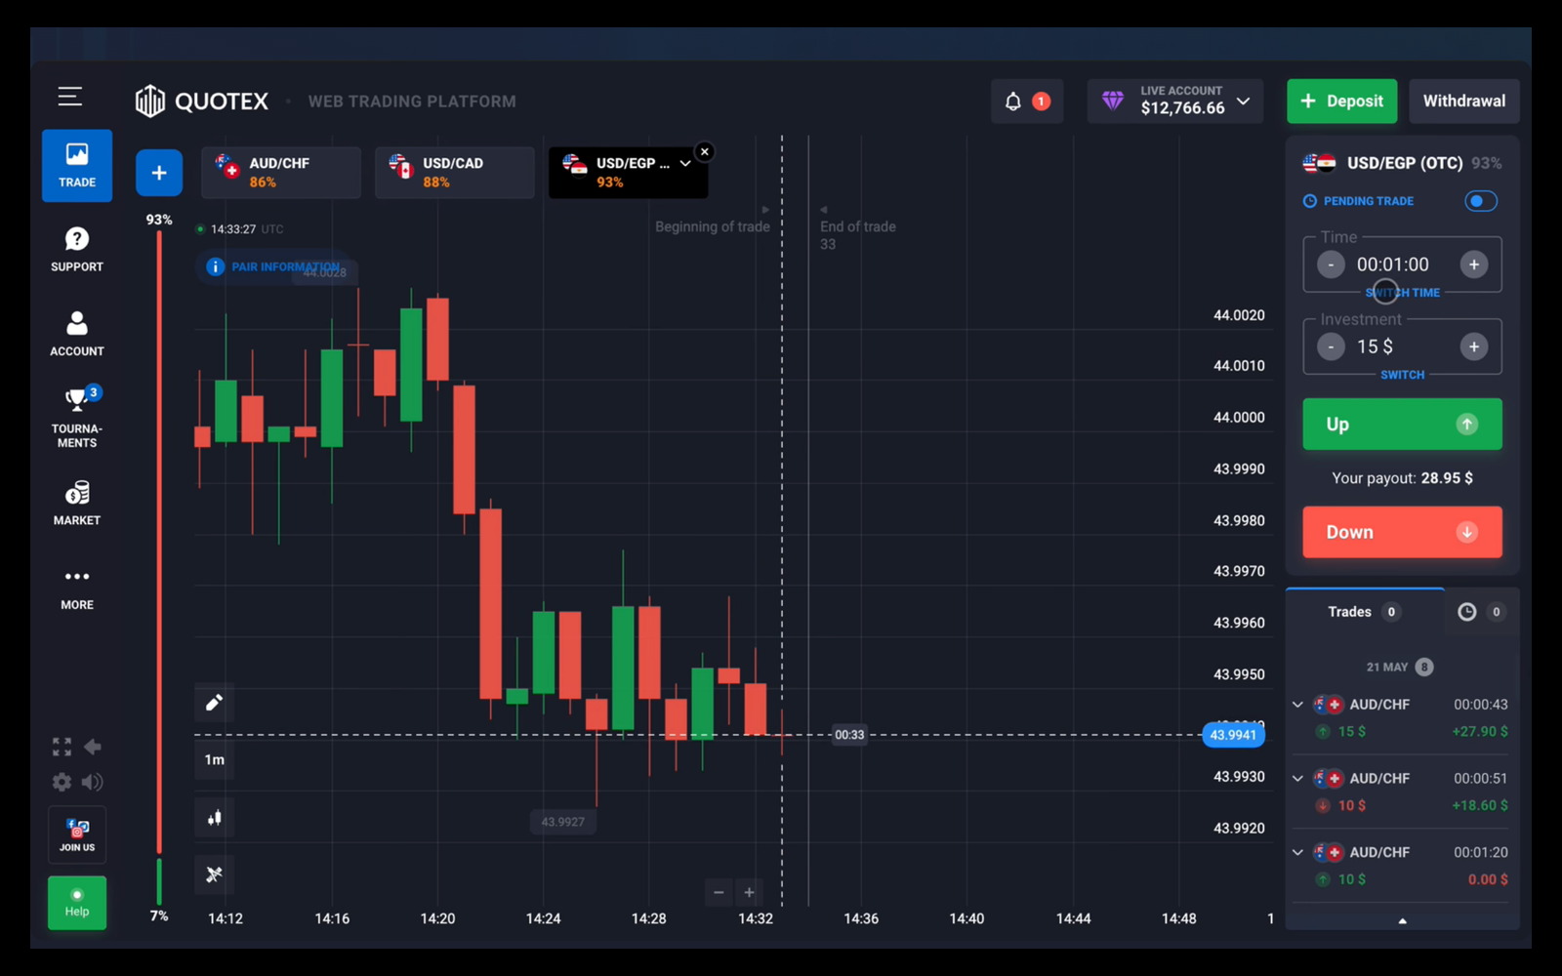1562x976 pixels.
Task: Place a Down trade
Action: tap(1403, 532)
